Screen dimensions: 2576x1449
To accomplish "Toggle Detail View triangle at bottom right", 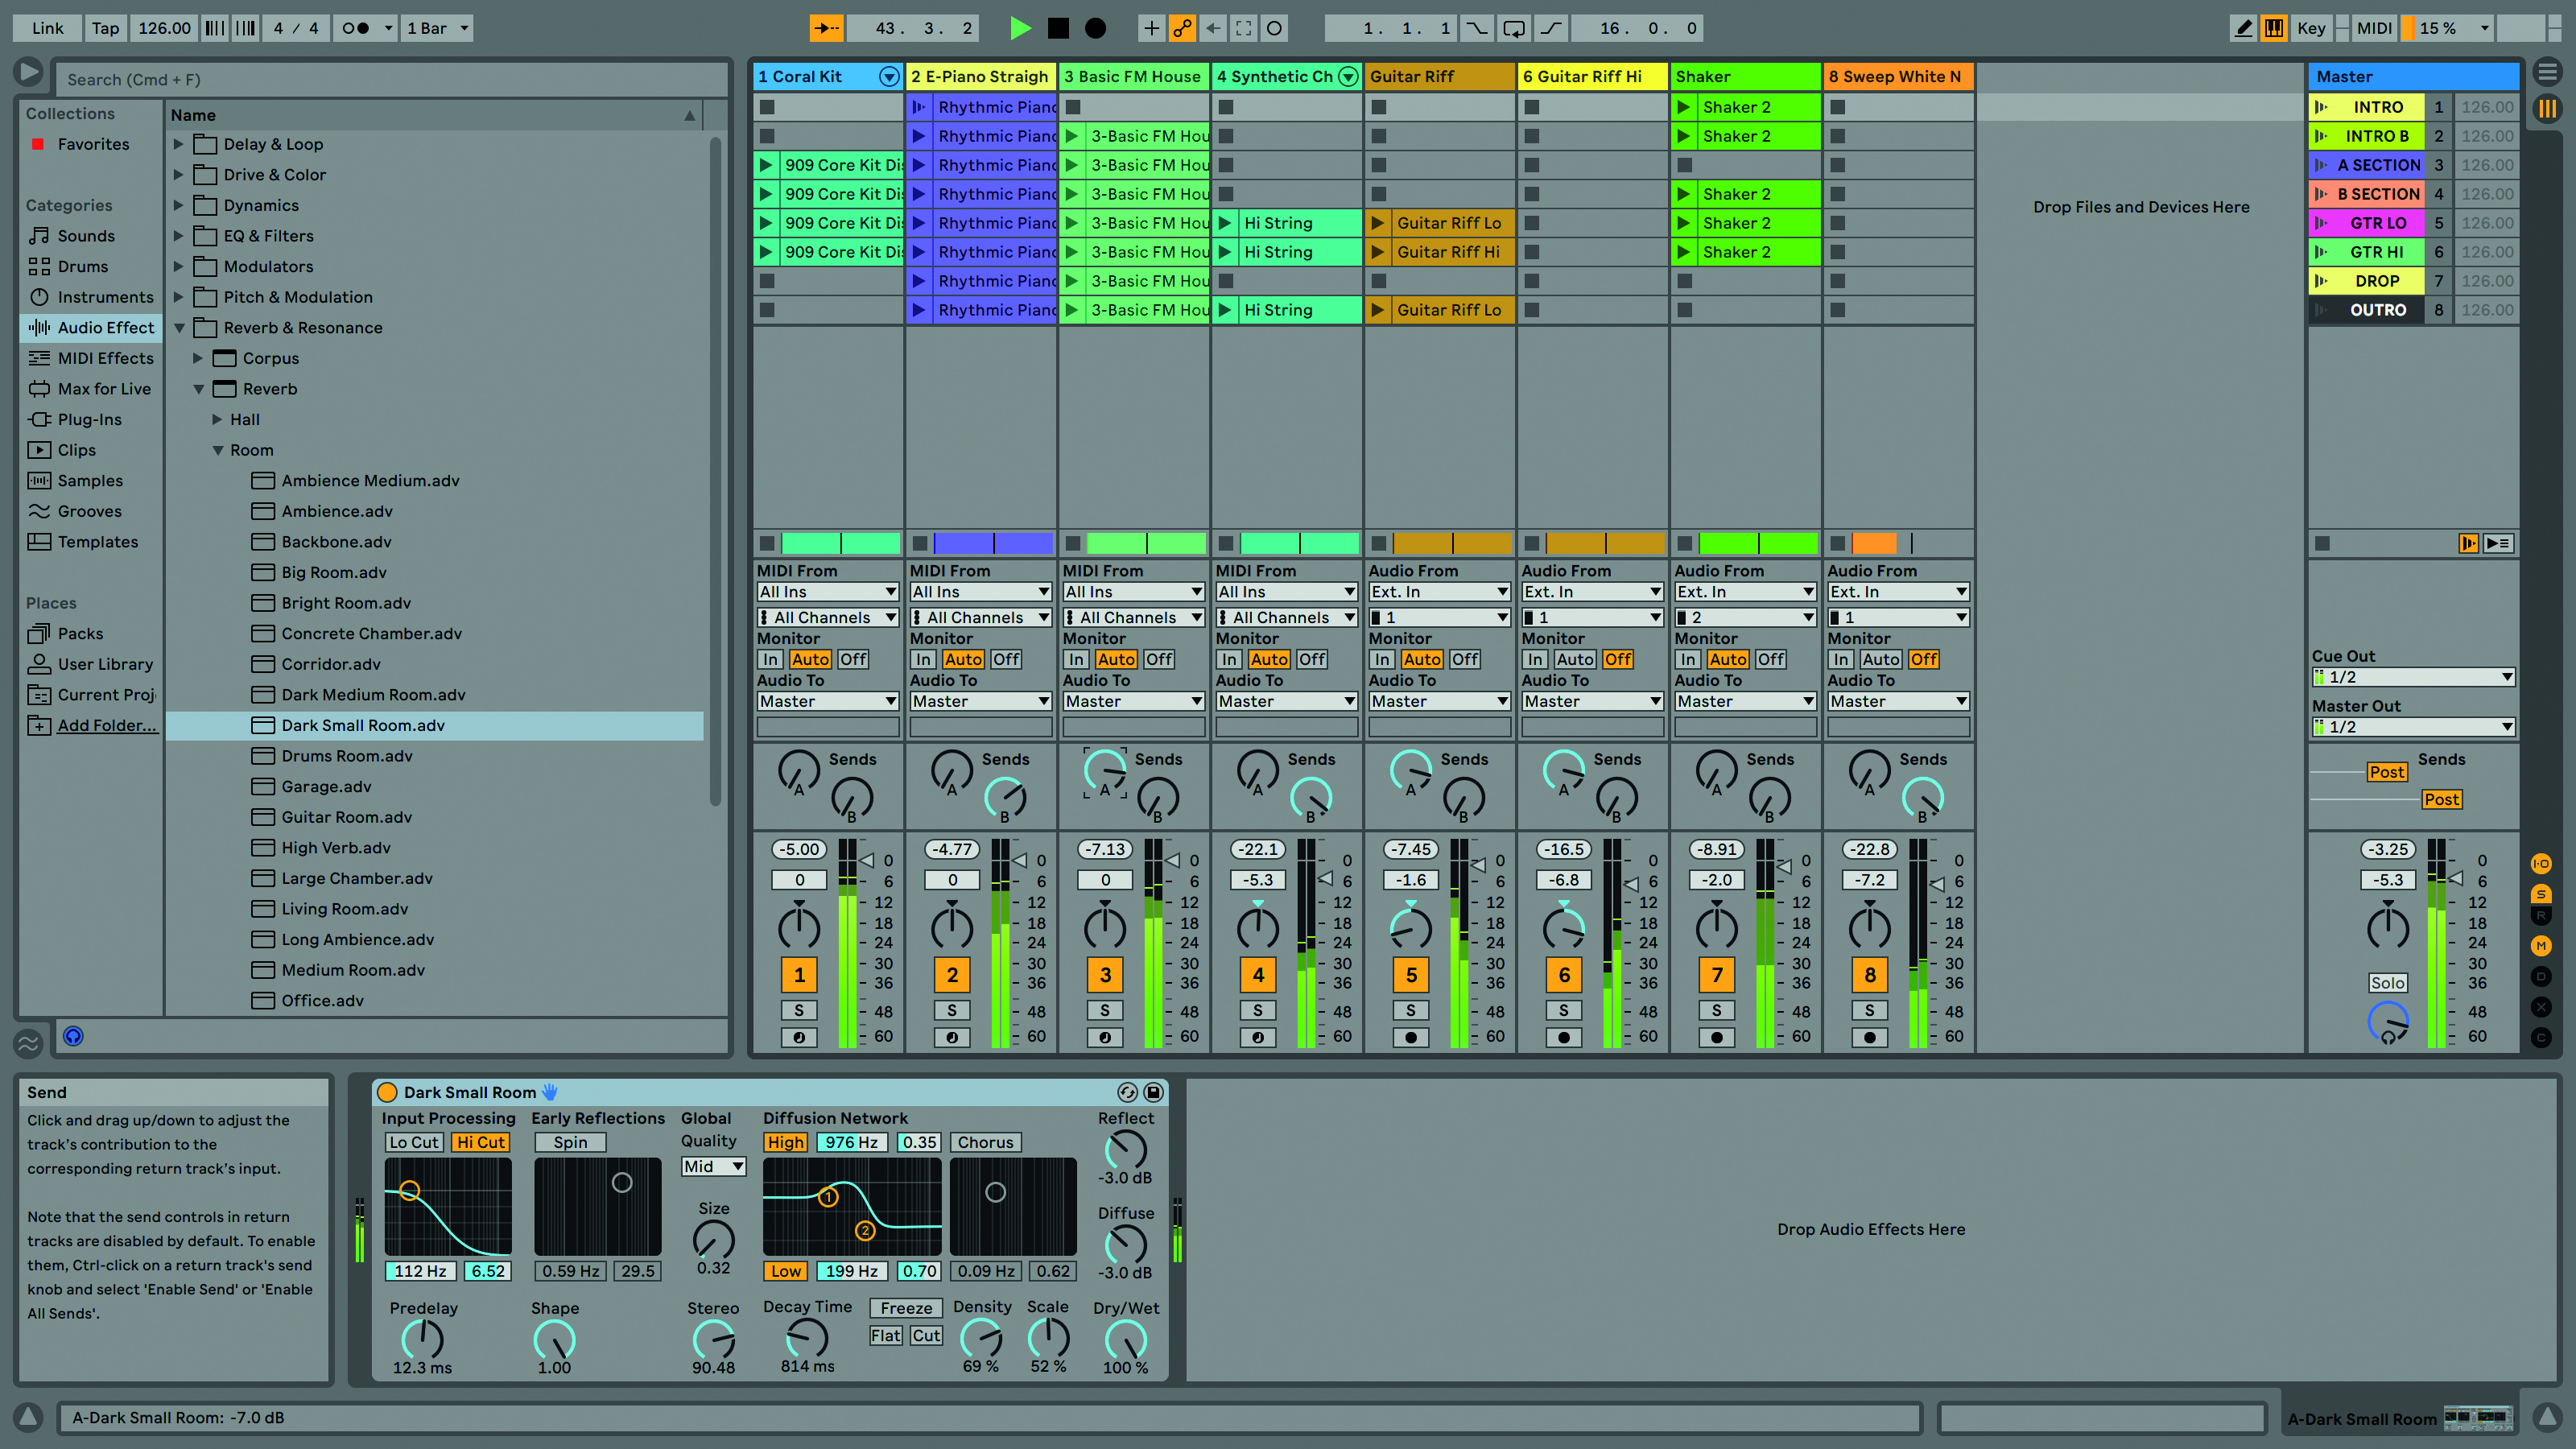I will click(x=2547, y=1417).
